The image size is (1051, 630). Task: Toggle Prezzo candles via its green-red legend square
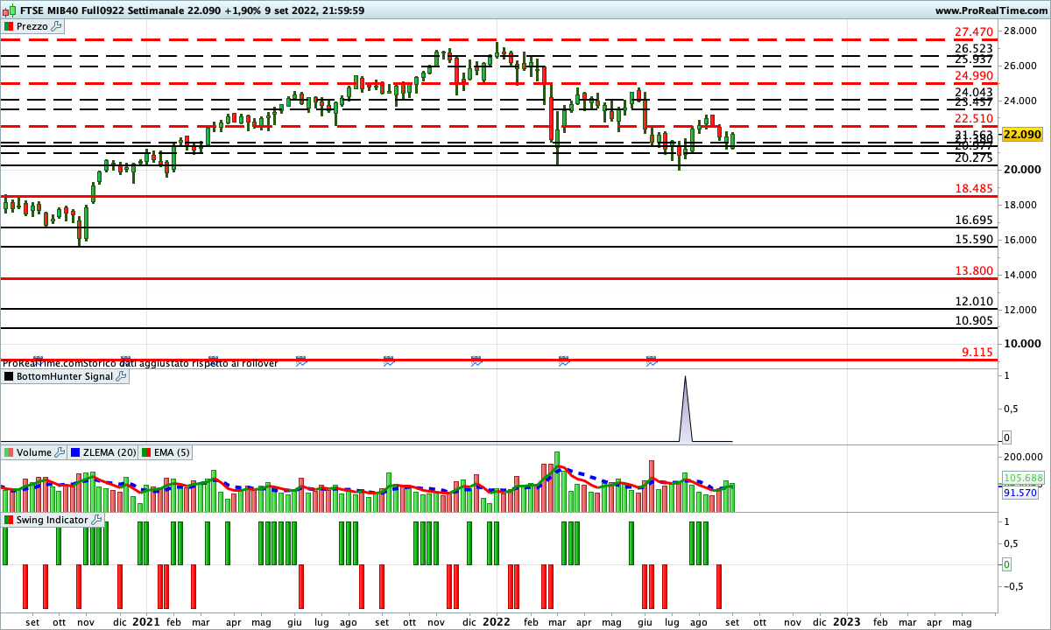(x=9, y=26)
